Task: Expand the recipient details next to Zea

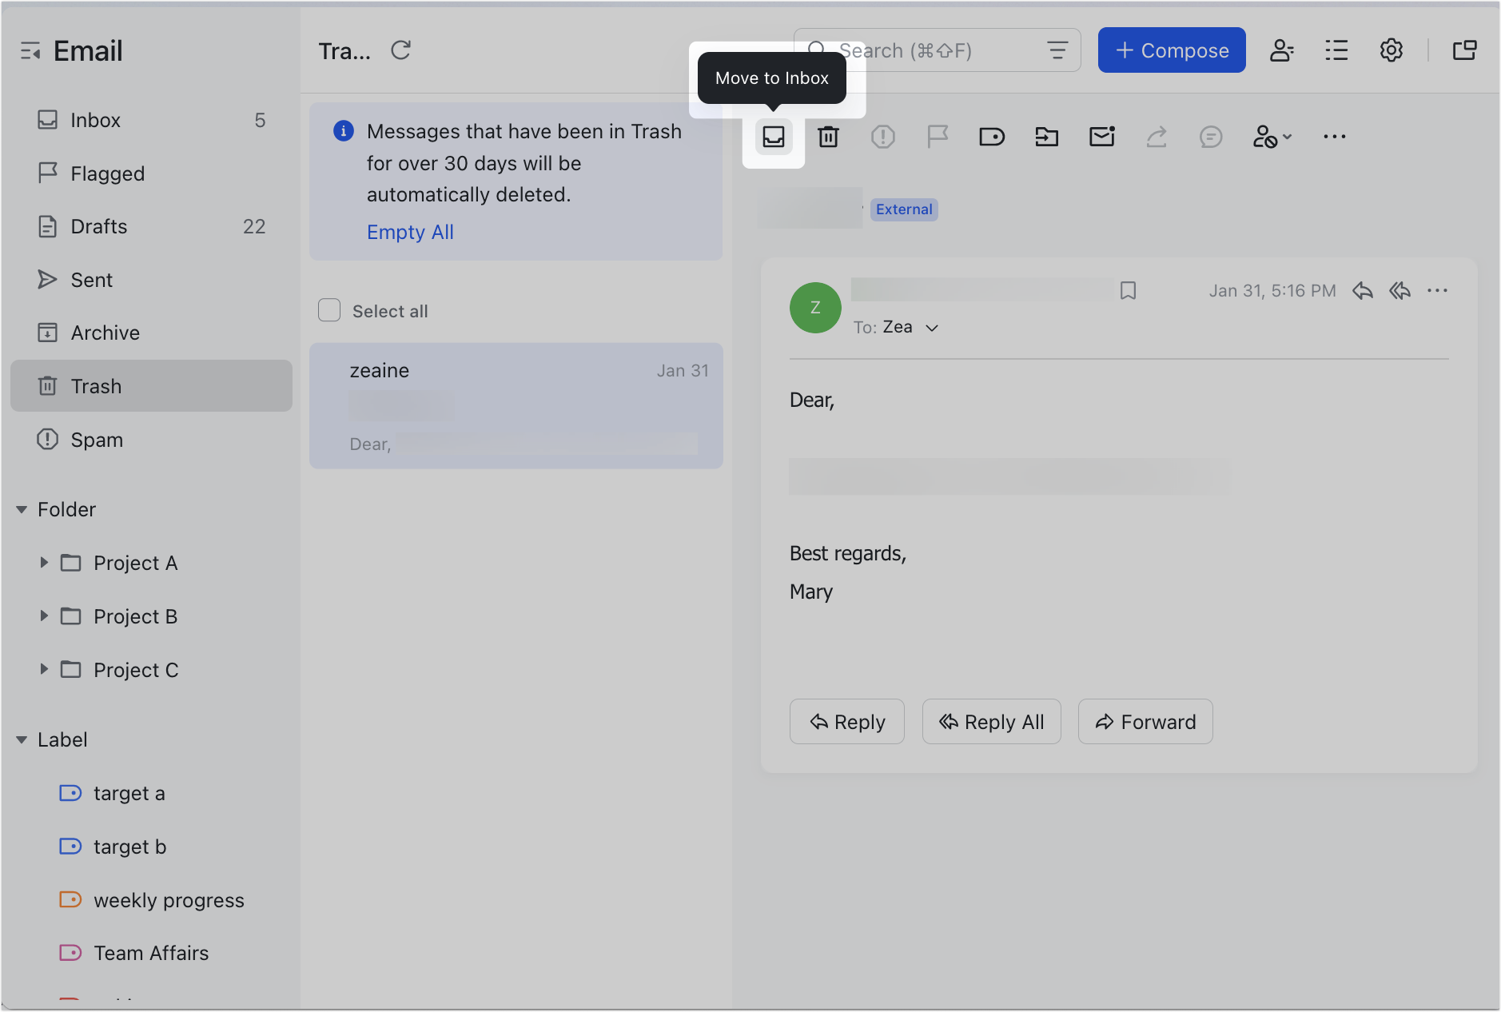Action: click(x=932, y=327)
